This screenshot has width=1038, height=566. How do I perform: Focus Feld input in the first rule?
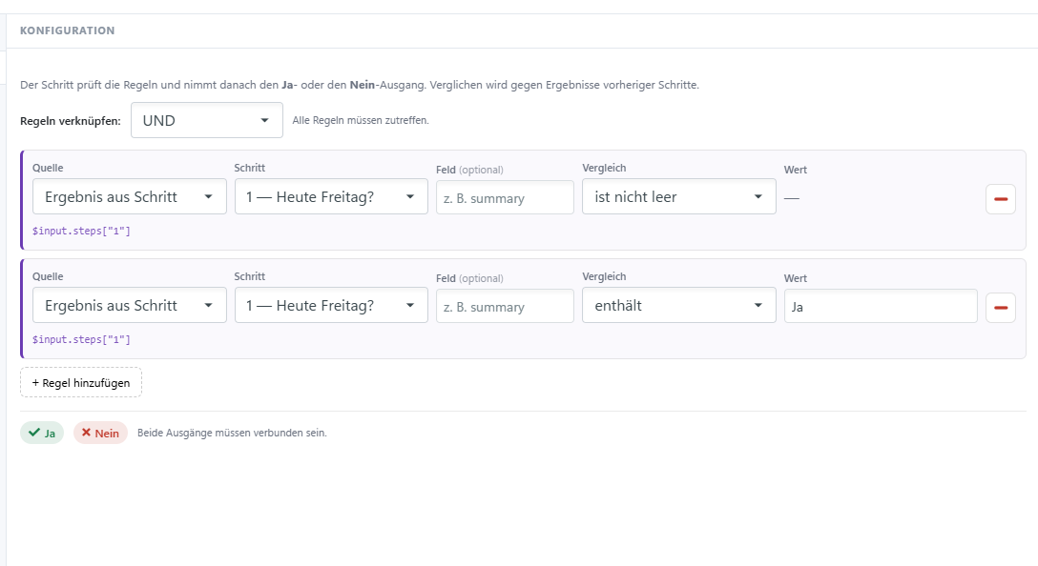(x=505, y=197)
